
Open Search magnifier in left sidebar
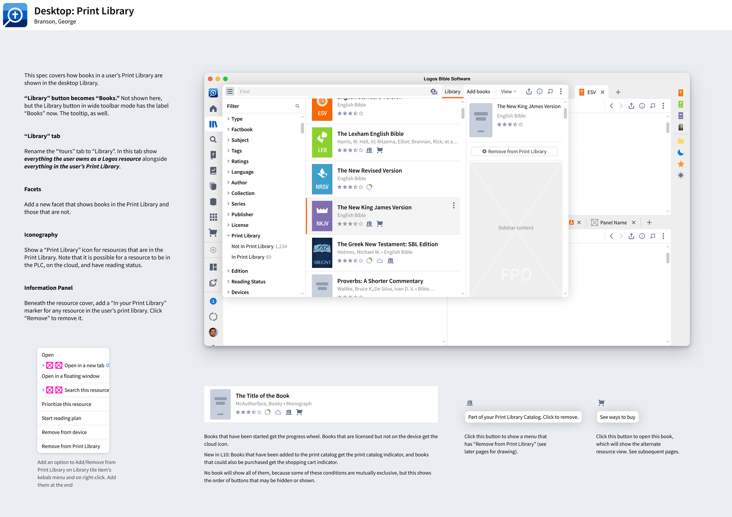[213, 140]
